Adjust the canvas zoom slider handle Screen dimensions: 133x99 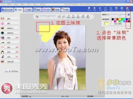48,16
